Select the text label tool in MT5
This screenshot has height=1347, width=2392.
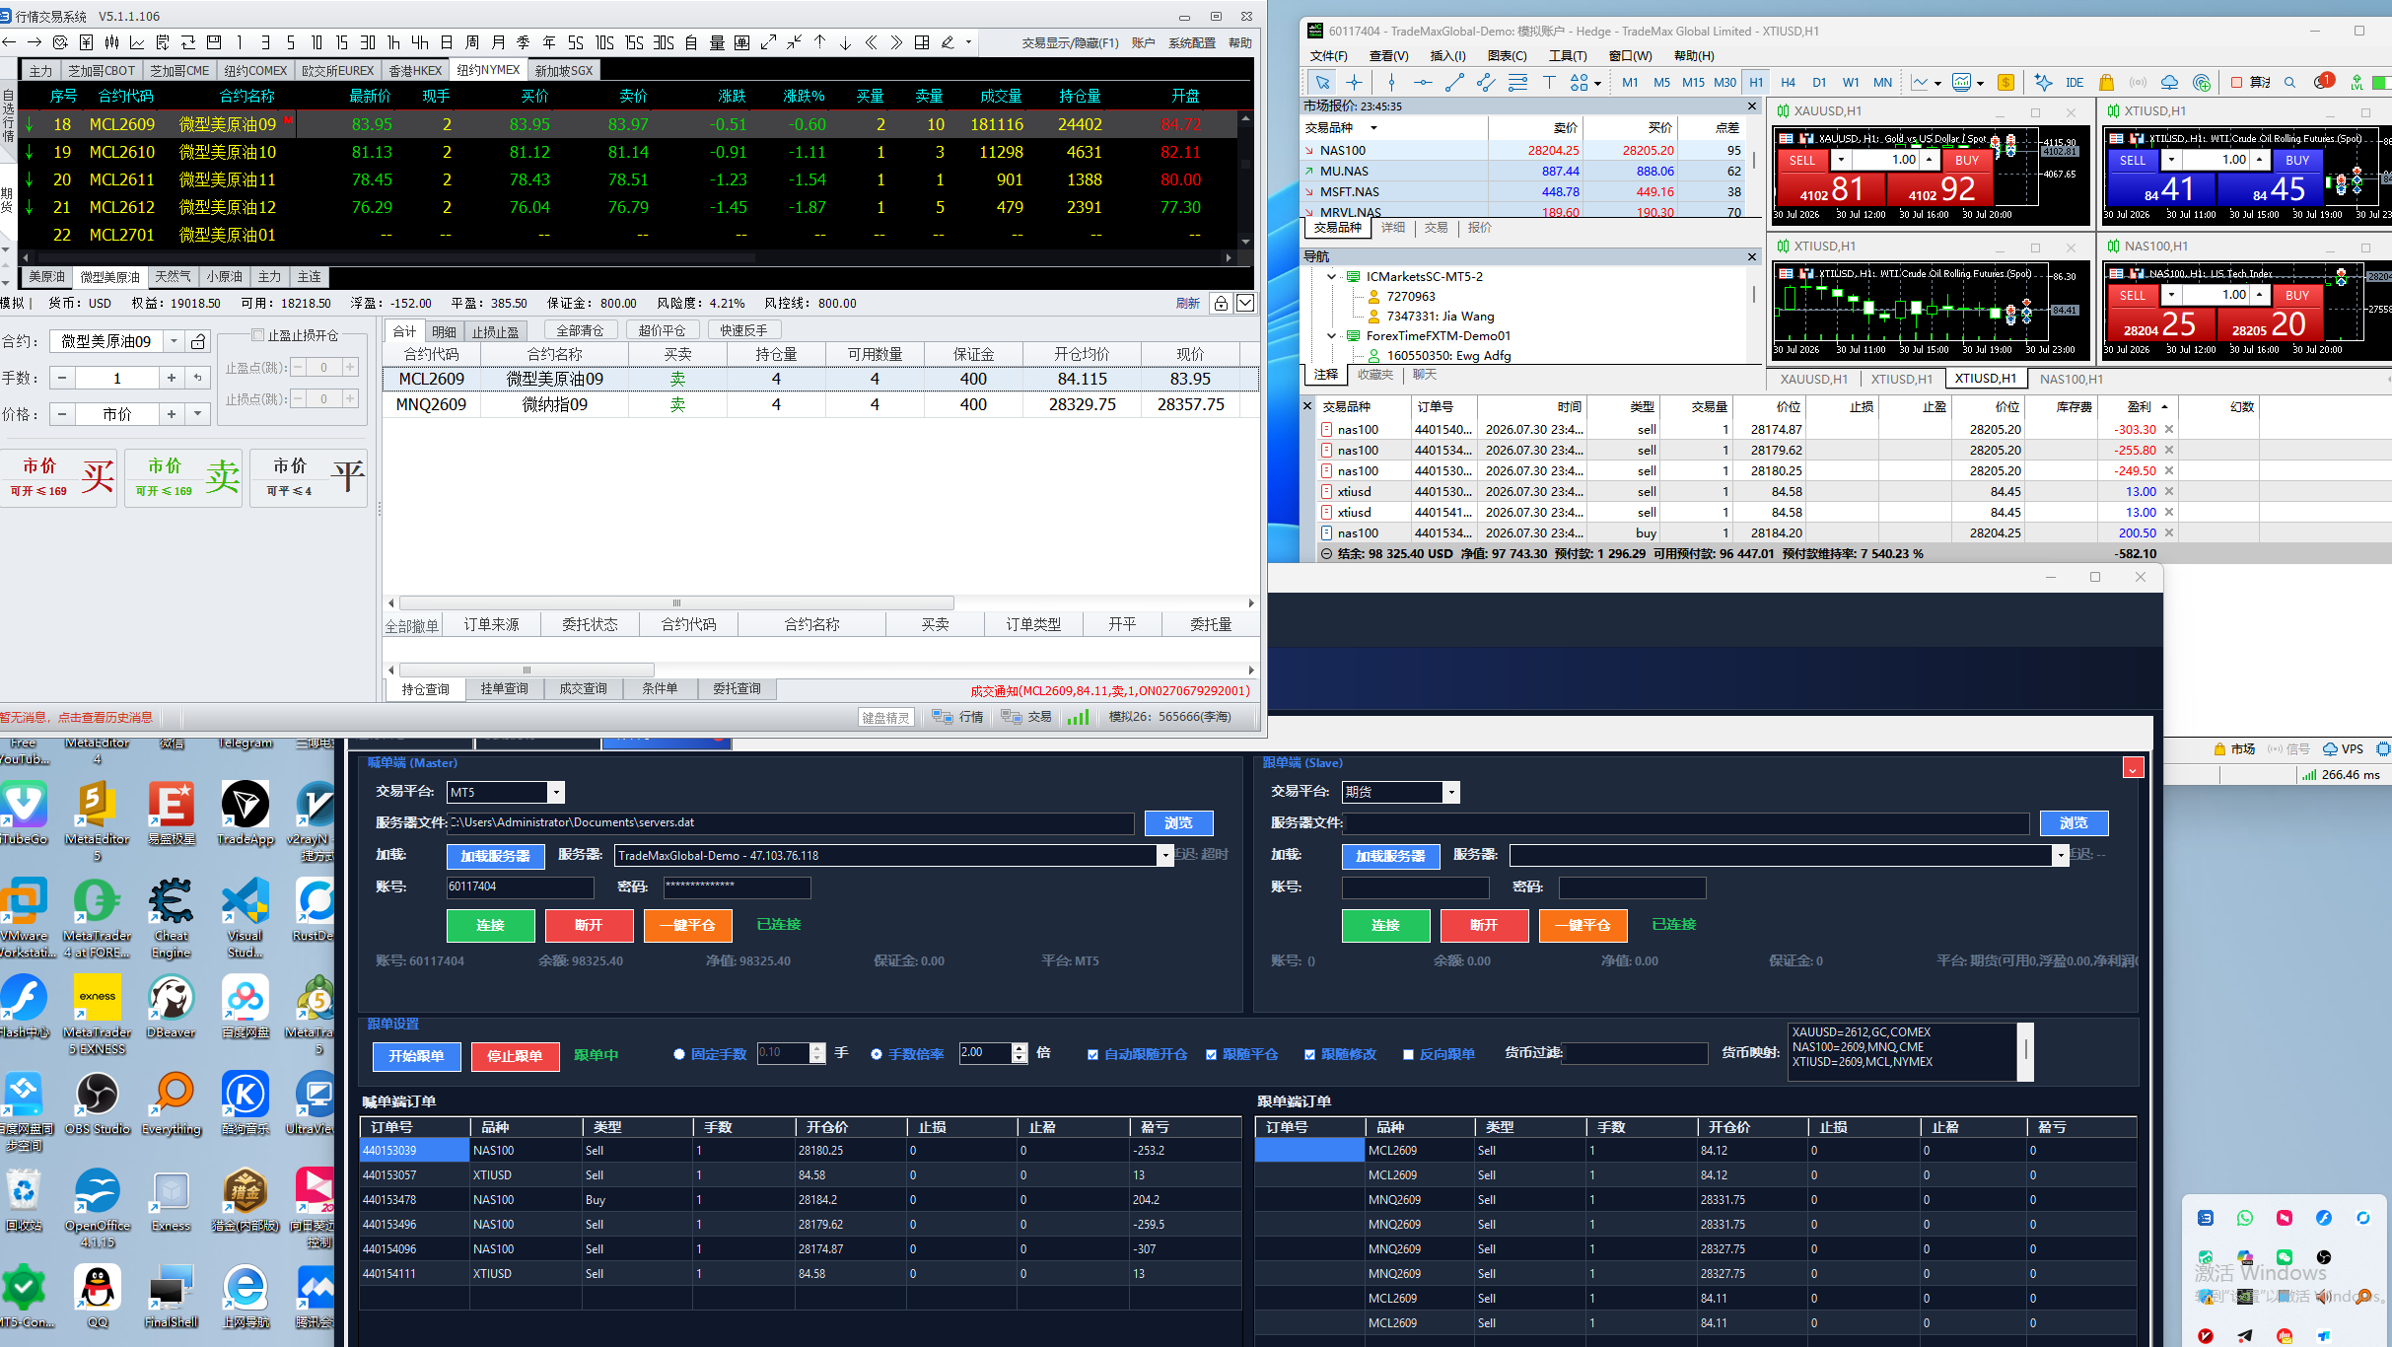pyautogui.click(x=1549, y=83)
